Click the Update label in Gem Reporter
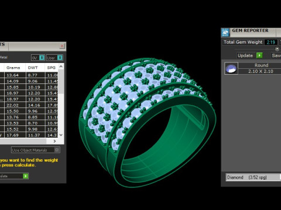The height and width of the screenshot is (210, 281). 245,55
